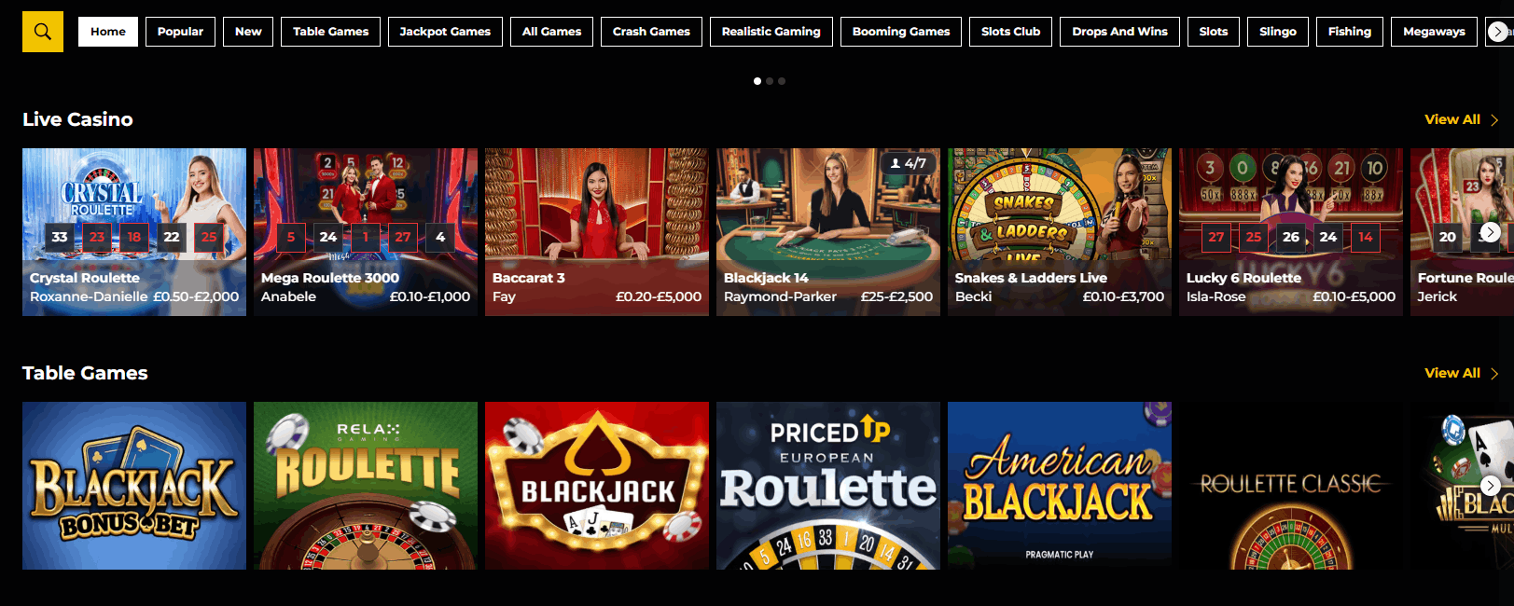
Task: Click the chevron beside Table Games View All
Action: [x=1494, y=374]
